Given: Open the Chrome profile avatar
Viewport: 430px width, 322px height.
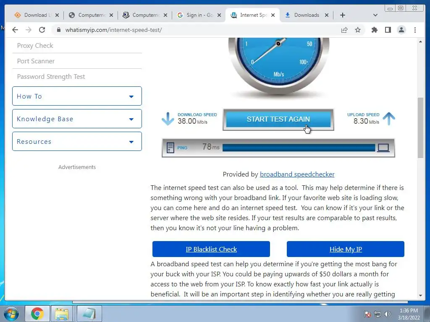Looking at the screenshot, I should tap(401, 30).
